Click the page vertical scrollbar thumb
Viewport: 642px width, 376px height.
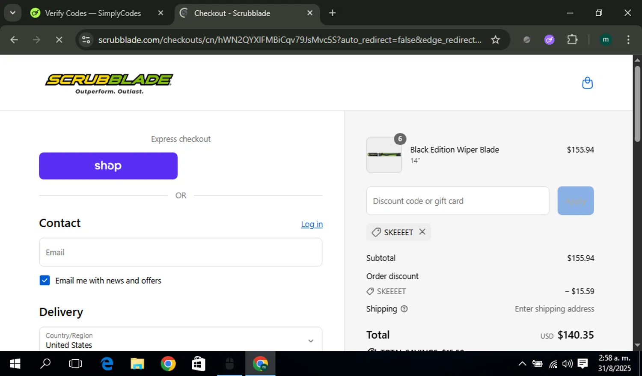[637, 104]
